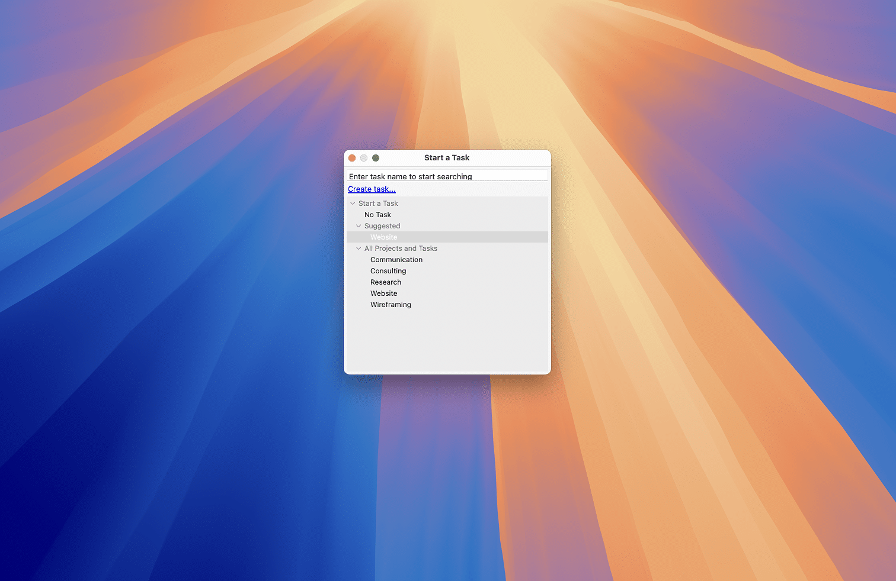Click the All Projects and Tasks label

tap(401, 248)
